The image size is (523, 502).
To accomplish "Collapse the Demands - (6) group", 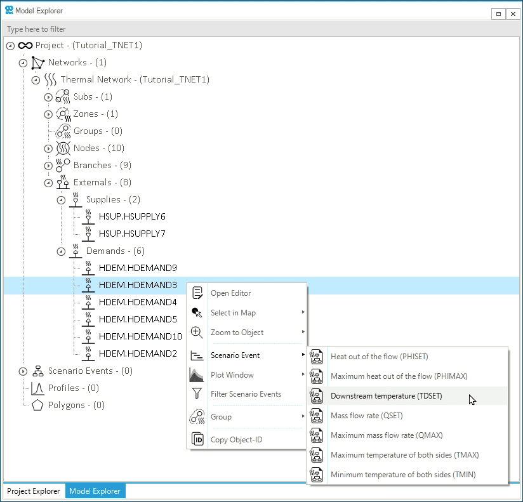I will (x=61, y=251).
